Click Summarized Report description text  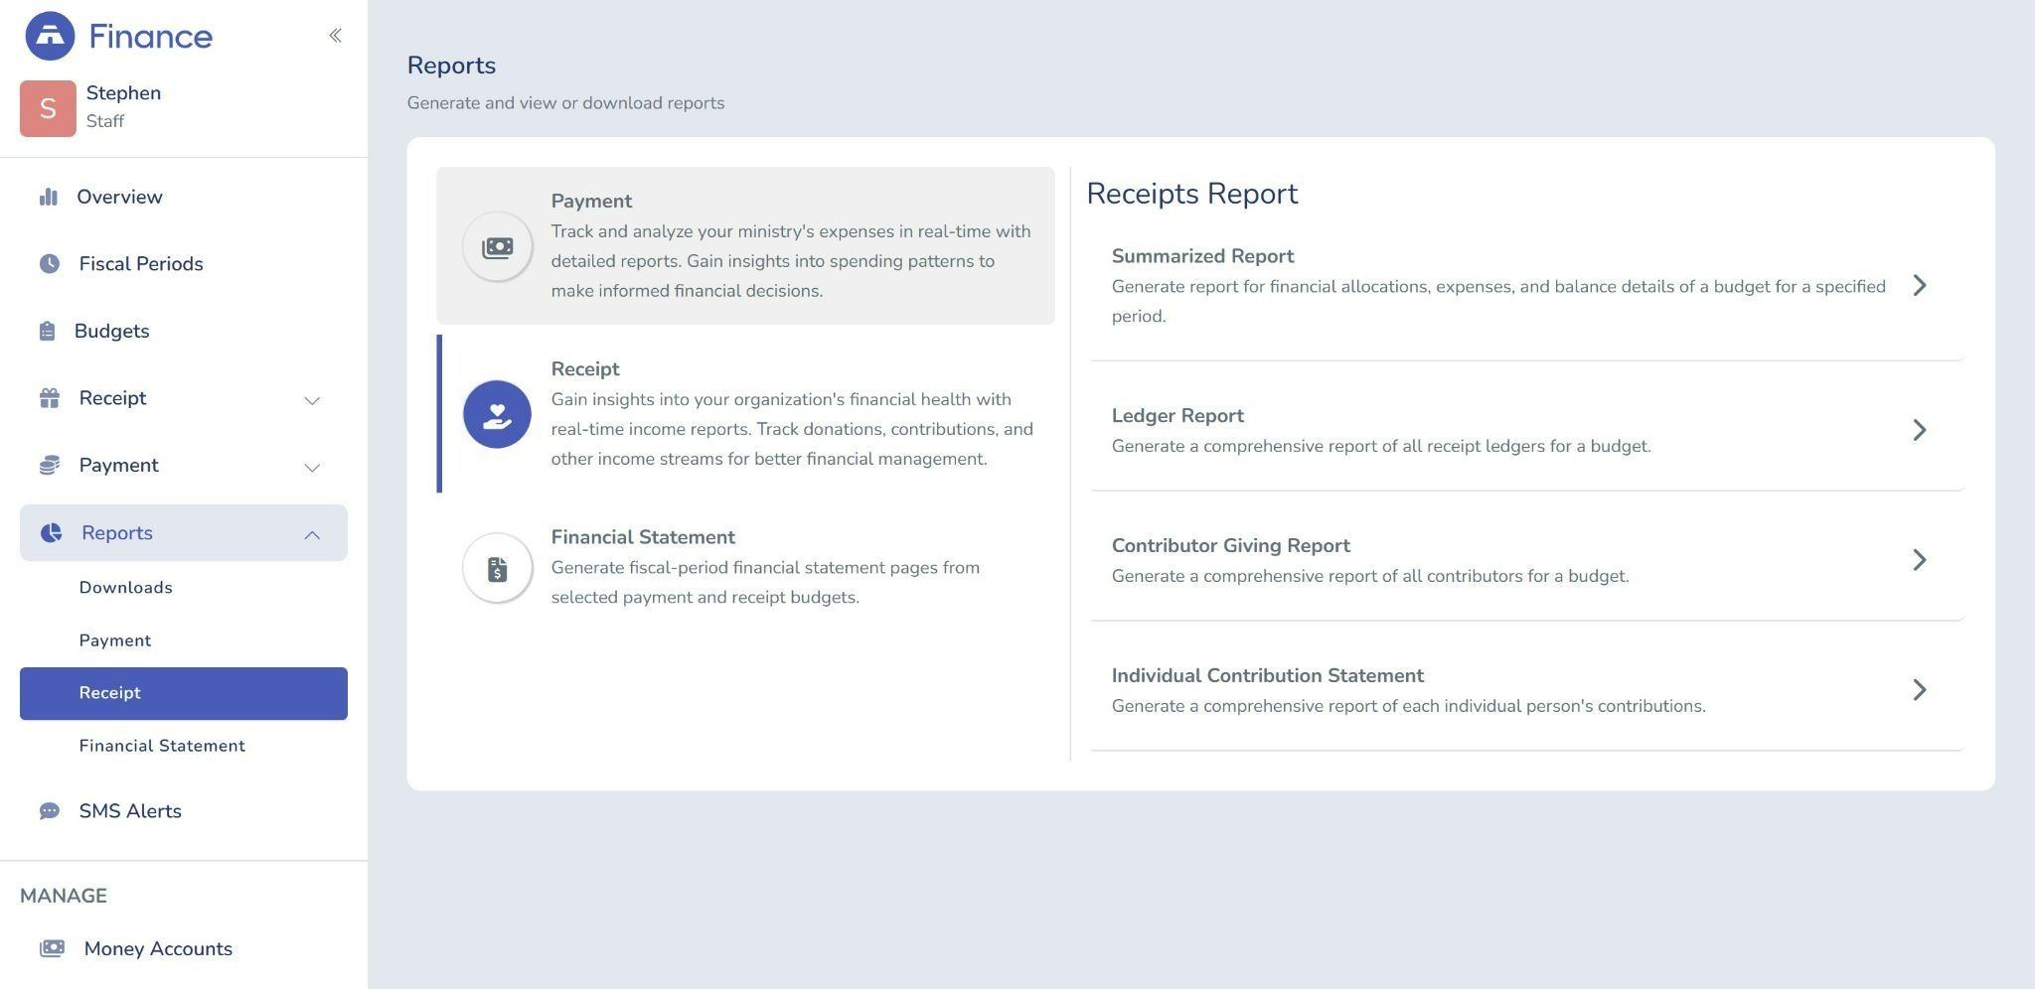(x=1498, y=302)
